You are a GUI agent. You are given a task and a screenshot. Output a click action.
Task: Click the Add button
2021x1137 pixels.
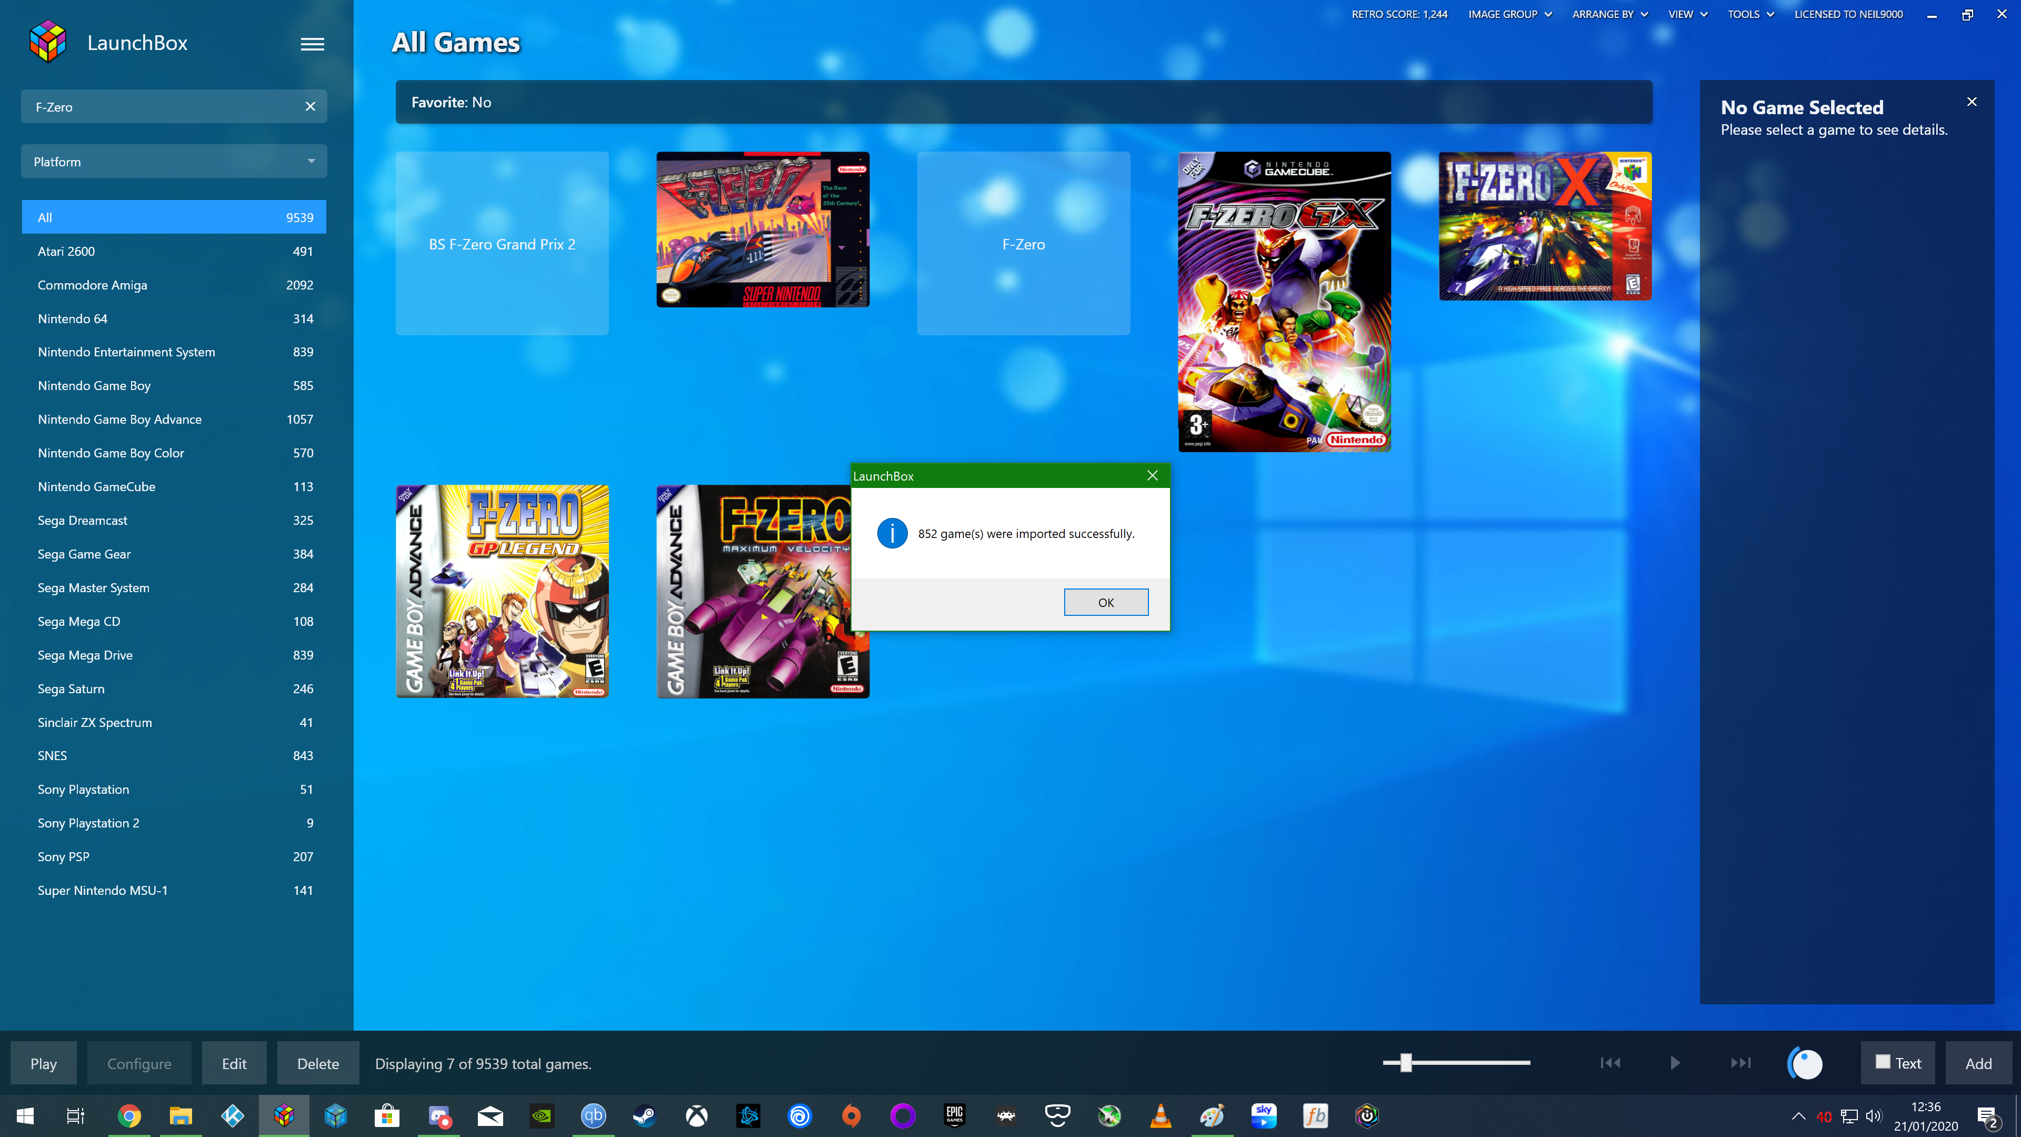(1978, 1063)
